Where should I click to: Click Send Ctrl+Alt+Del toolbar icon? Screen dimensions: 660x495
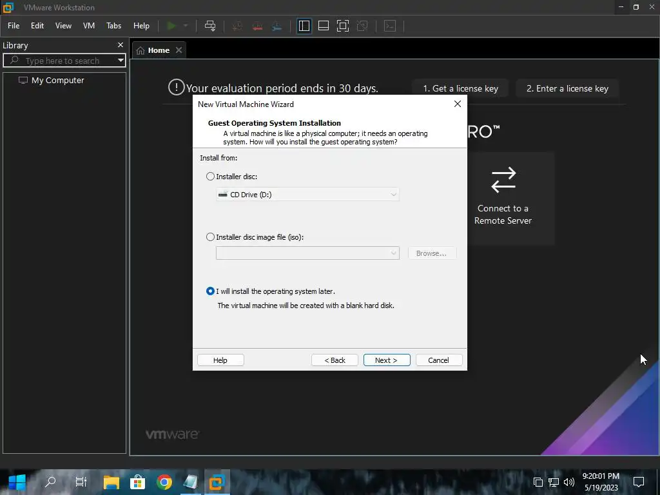click(210, 26)
